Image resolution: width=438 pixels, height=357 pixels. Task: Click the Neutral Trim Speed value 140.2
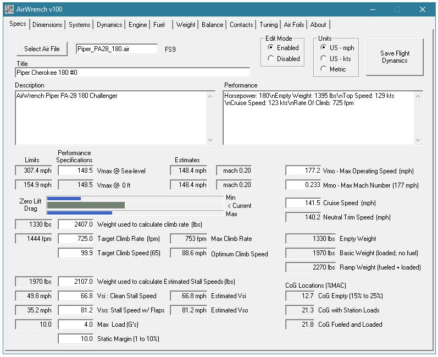(303, 217)
